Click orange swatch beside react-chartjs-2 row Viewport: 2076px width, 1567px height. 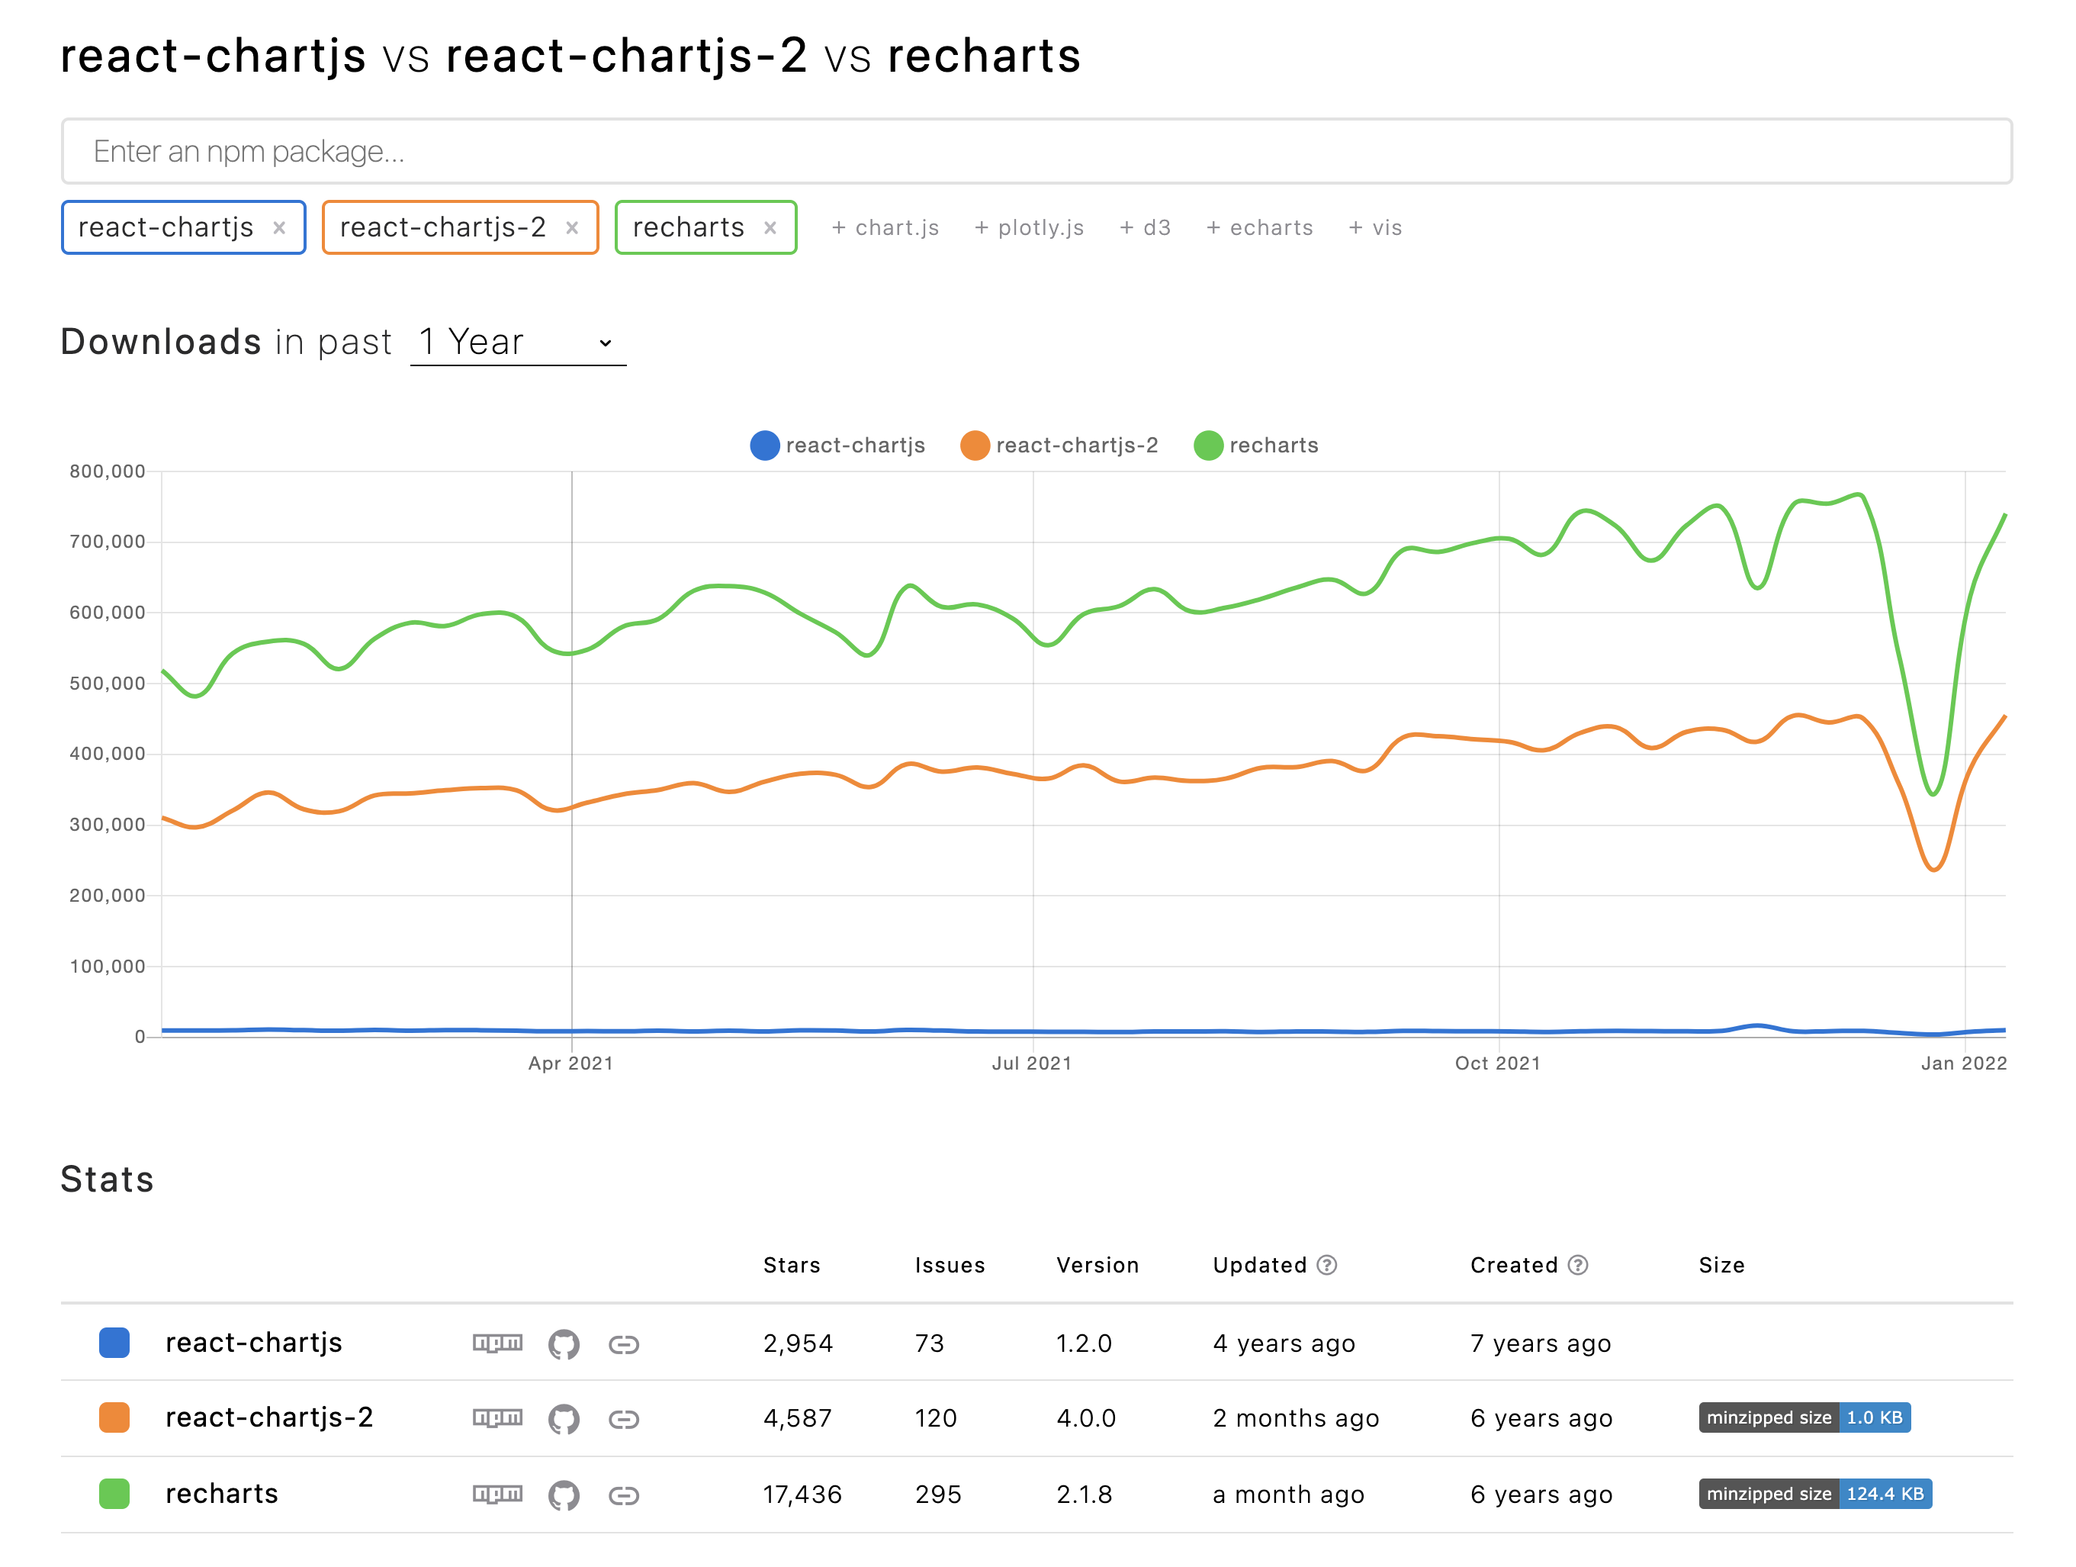(114, 1417)
